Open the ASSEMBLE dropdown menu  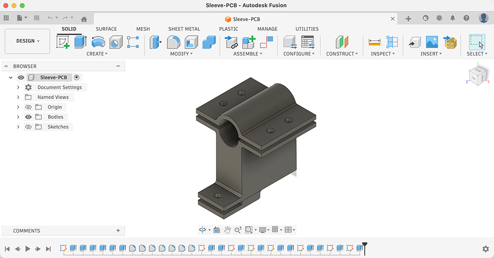248,54
